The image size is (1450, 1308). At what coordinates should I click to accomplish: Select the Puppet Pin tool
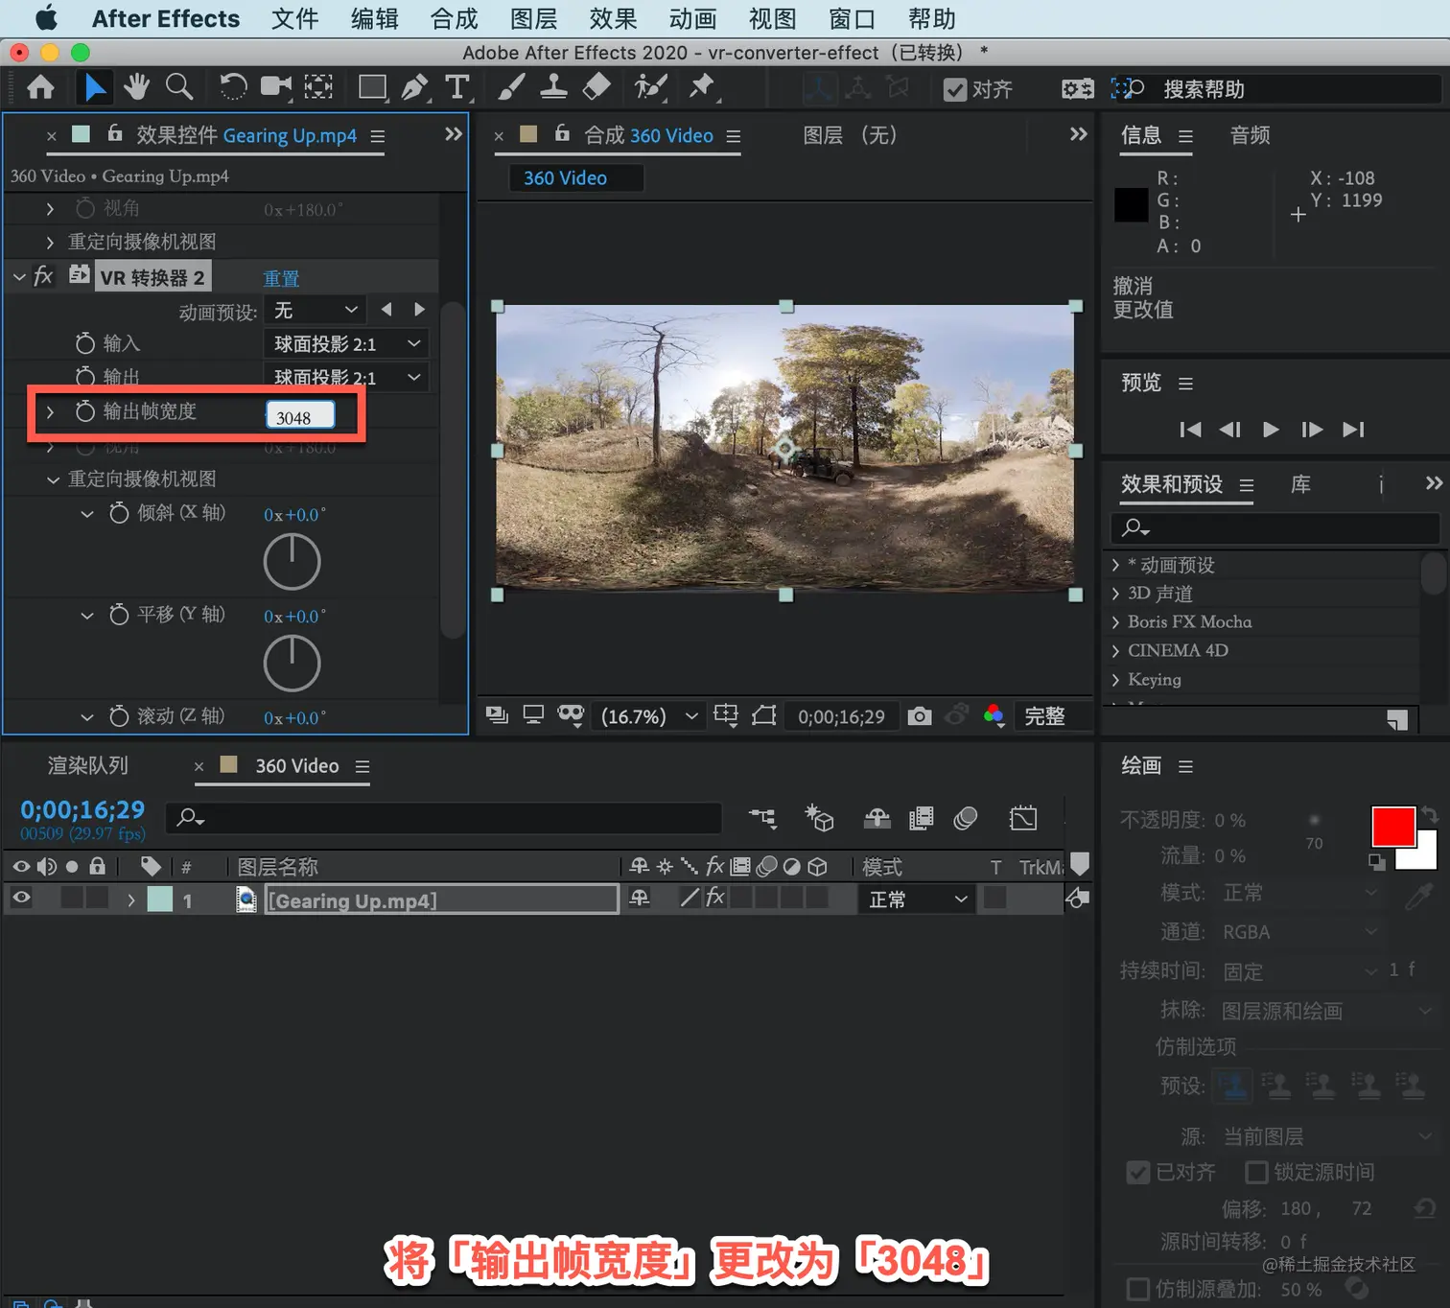pyautogui.click(x=702, y=87)
